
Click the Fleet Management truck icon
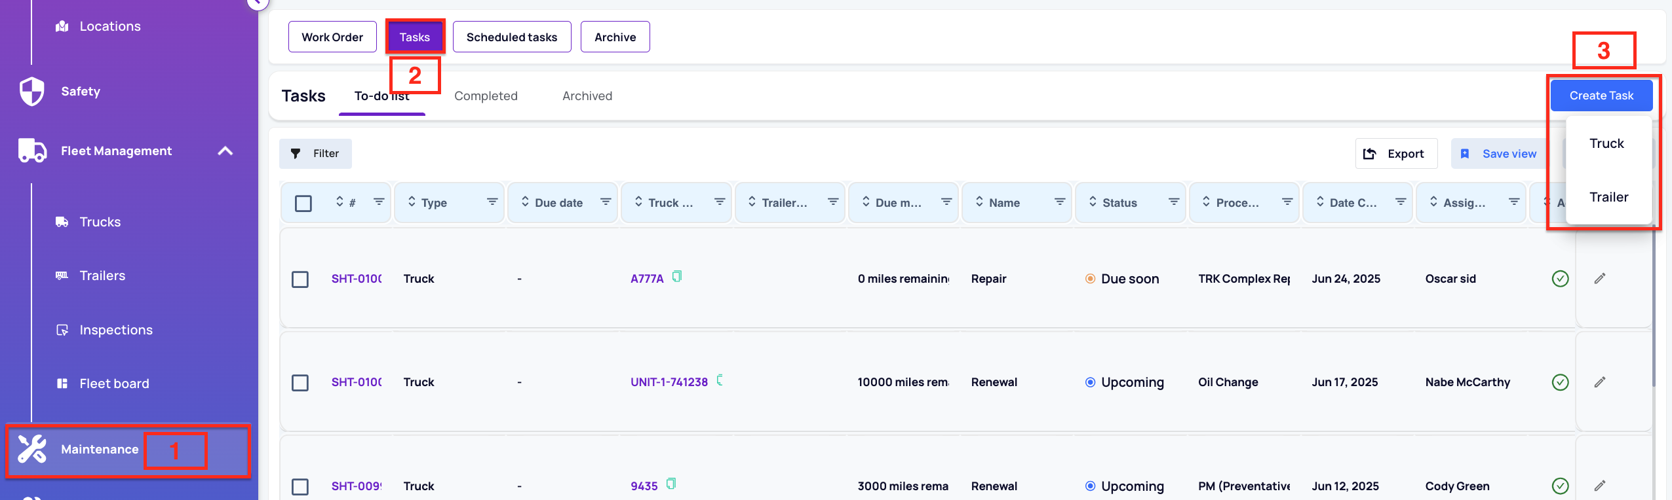tap(32, 151)
